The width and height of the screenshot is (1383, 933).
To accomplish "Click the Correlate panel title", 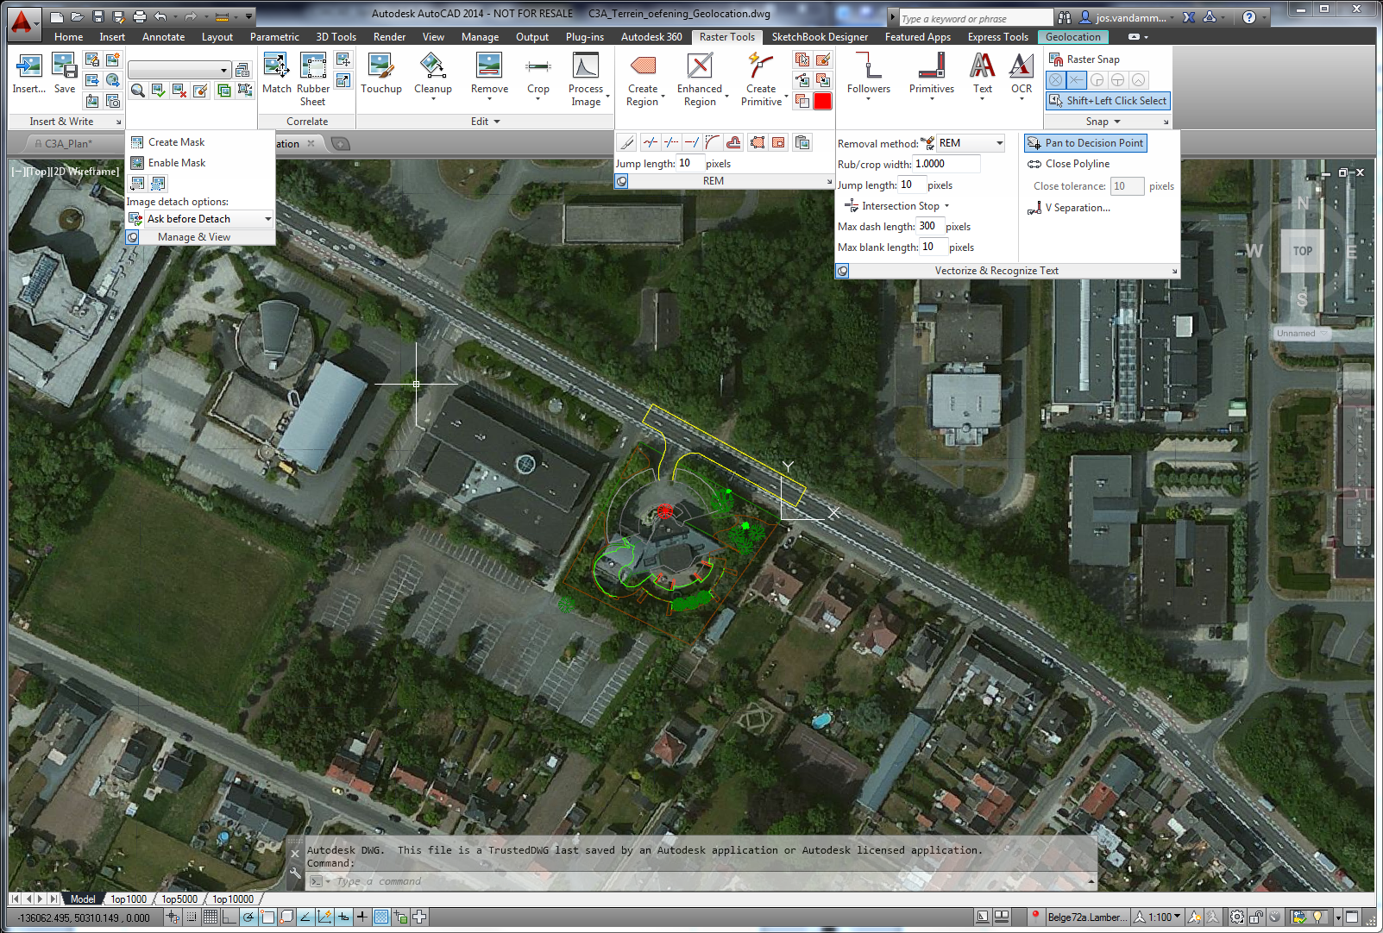I will point(307,122).
